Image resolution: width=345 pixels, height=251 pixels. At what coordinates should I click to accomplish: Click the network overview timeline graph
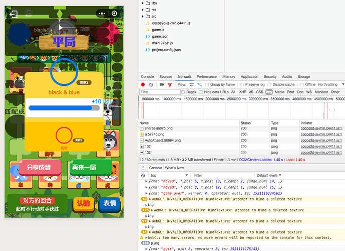[241, 110]
